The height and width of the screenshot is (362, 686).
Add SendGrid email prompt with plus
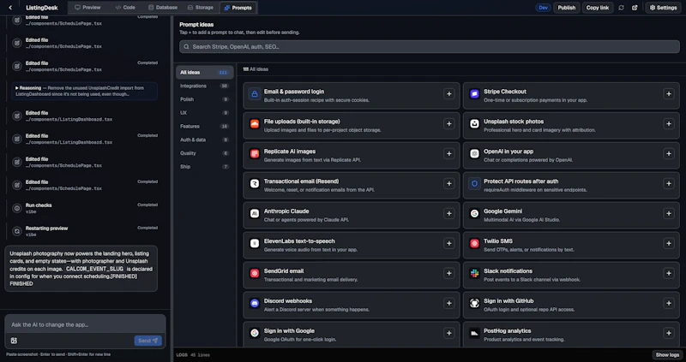click(x=448, y=273)
